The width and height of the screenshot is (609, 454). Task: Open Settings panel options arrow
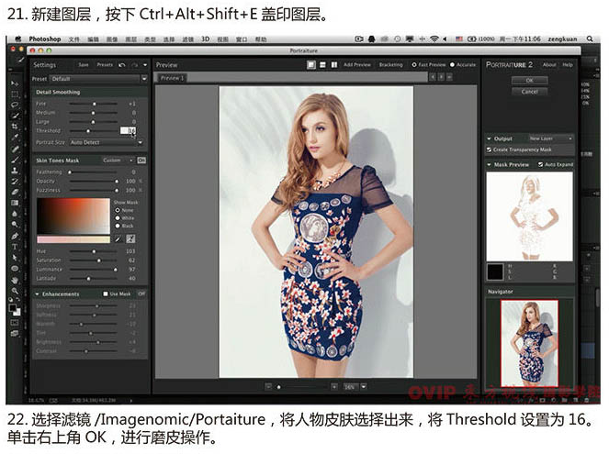(x=145, y=65)
